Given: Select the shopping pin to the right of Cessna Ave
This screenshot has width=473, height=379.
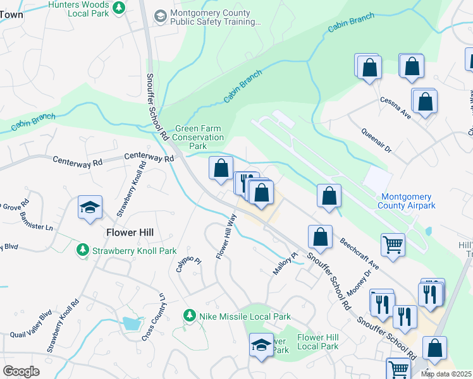Looking at the screenshot, I should [x=426, y=102].
